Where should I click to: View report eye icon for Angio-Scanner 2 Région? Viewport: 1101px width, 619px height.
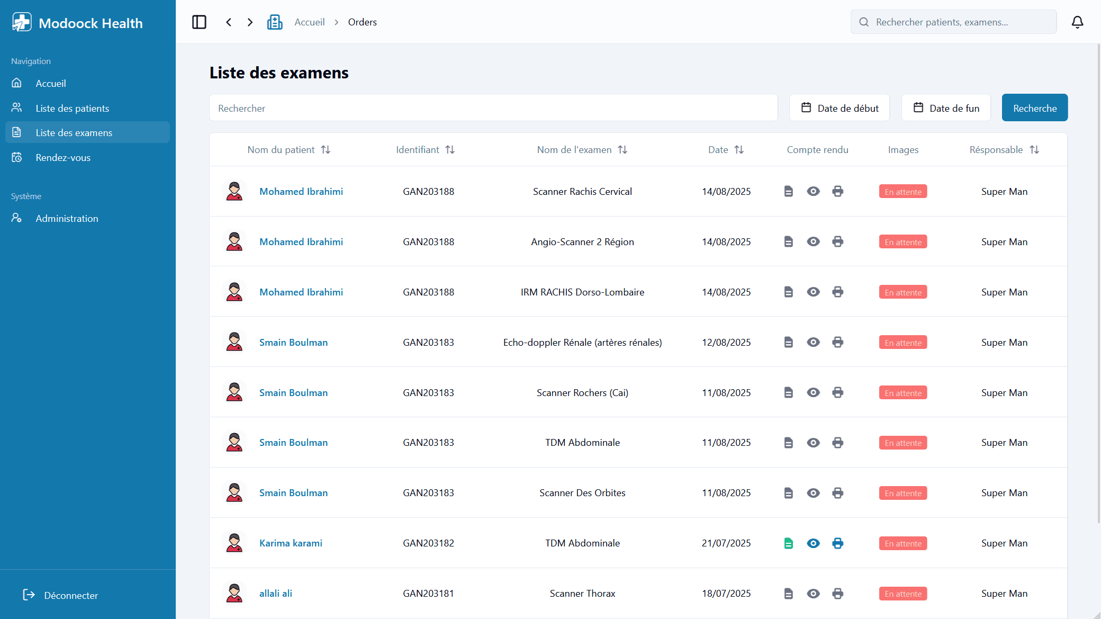(813, 241)
